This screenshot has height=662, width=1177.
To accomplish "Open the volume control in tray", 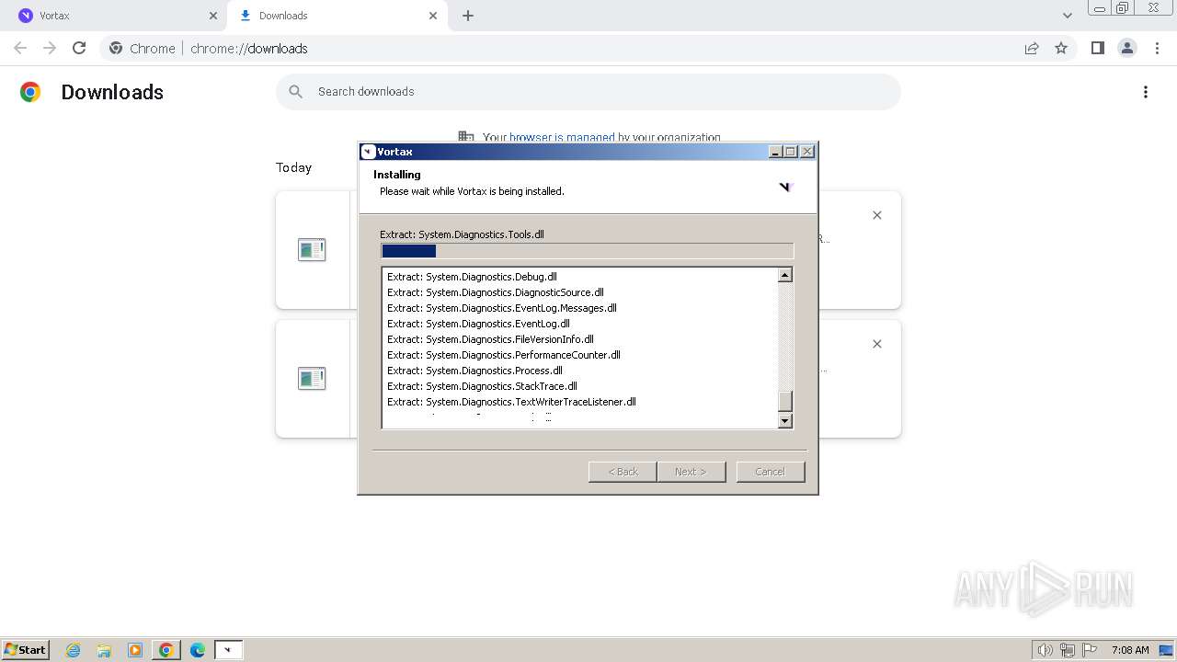I will click(1046, 650).
